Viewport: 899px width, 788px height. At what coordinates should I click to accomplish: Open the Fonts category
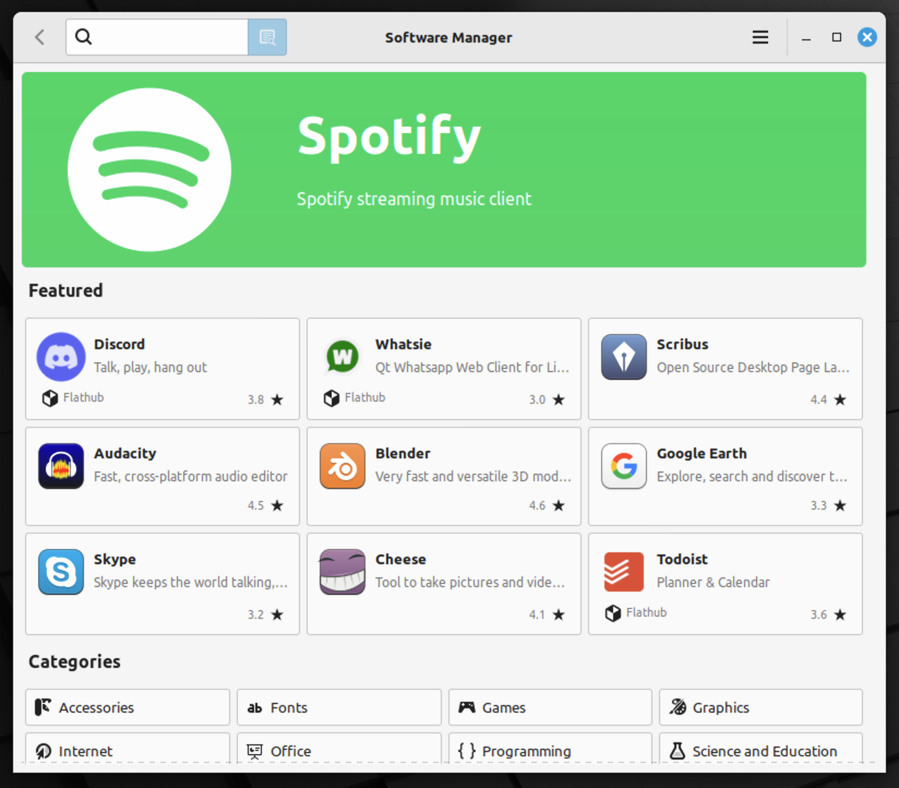339,707
